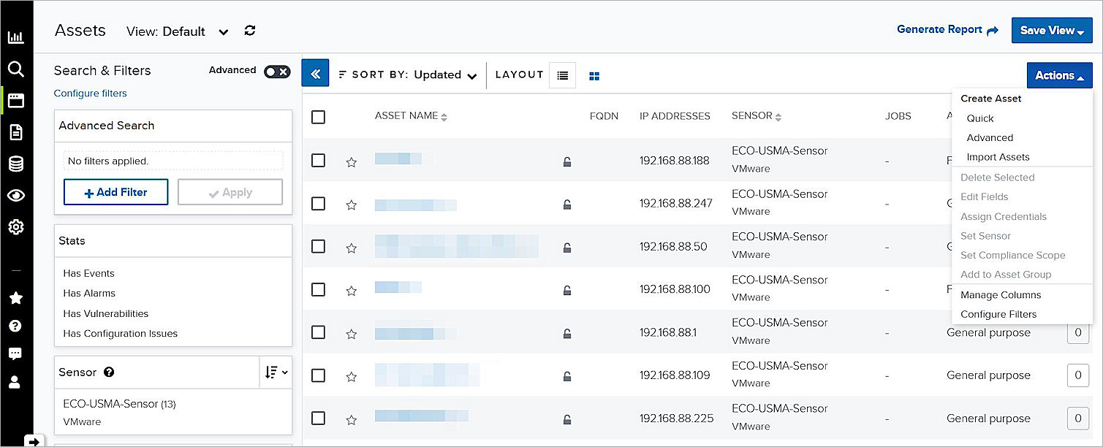
Task: Select Import Assets from the Actions menu
Action: [998, 156]
